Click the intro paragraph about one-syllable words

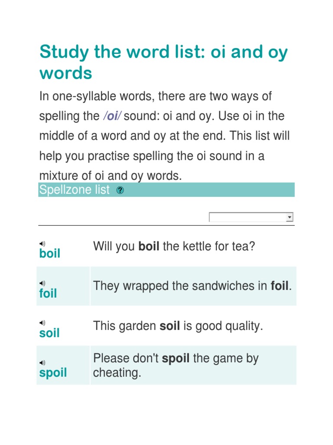pos(165,136)
